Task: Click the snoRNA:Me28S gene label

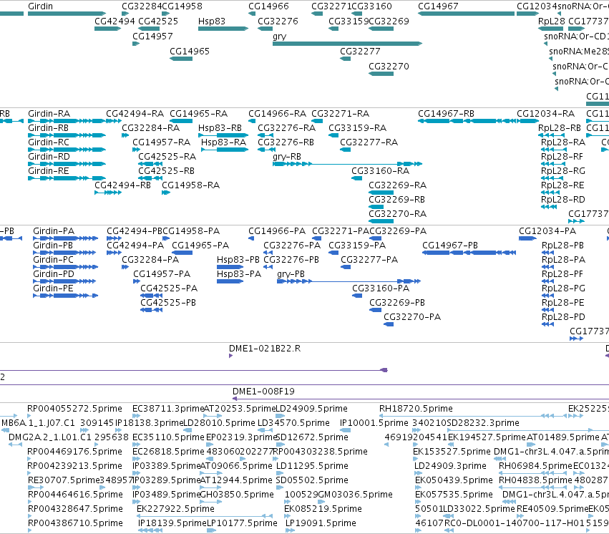Action: click(579, 52)
